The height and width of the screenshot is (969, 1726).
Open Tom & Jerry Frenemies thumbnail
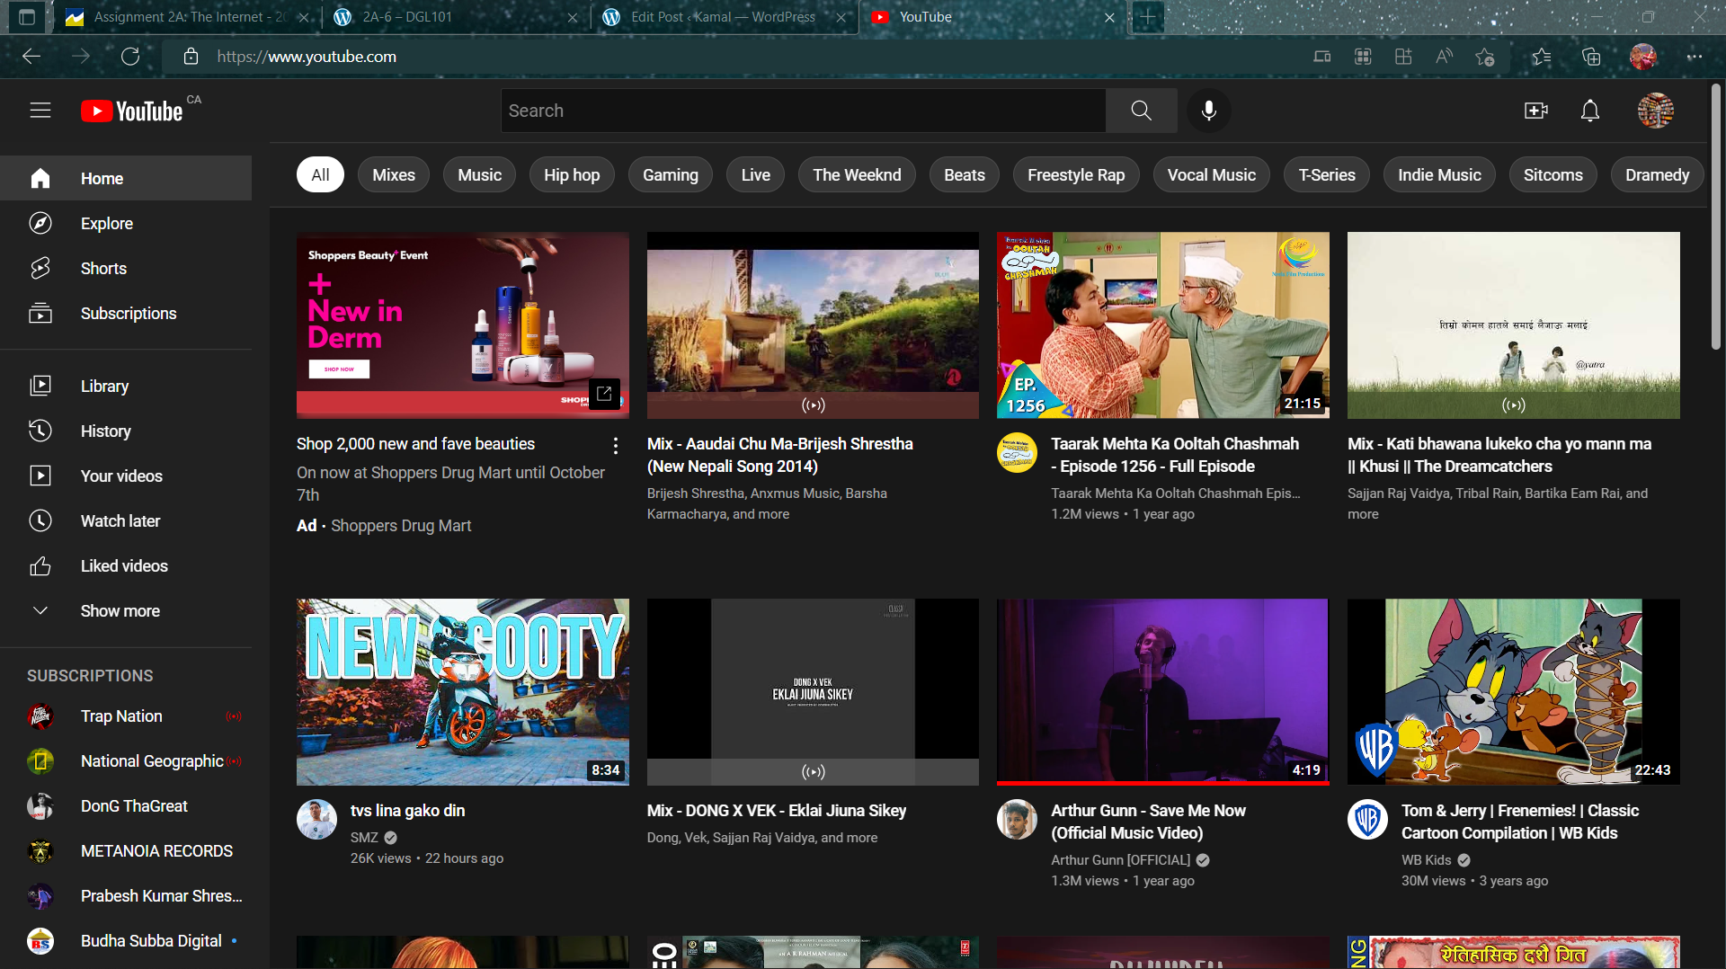tap(1513, 692)
